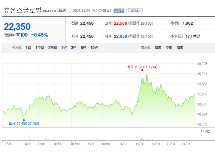Image resolution: width=215 pixels, height=153 pixels.
Task: Click the 코스닥 market label
Action: pos(62,11)
